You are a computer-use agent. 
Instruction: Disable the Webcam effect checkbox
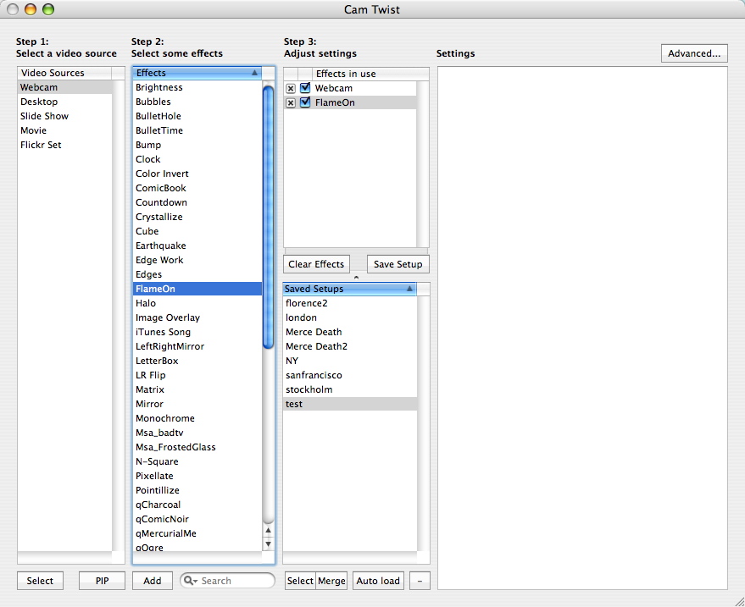point(305,88)
